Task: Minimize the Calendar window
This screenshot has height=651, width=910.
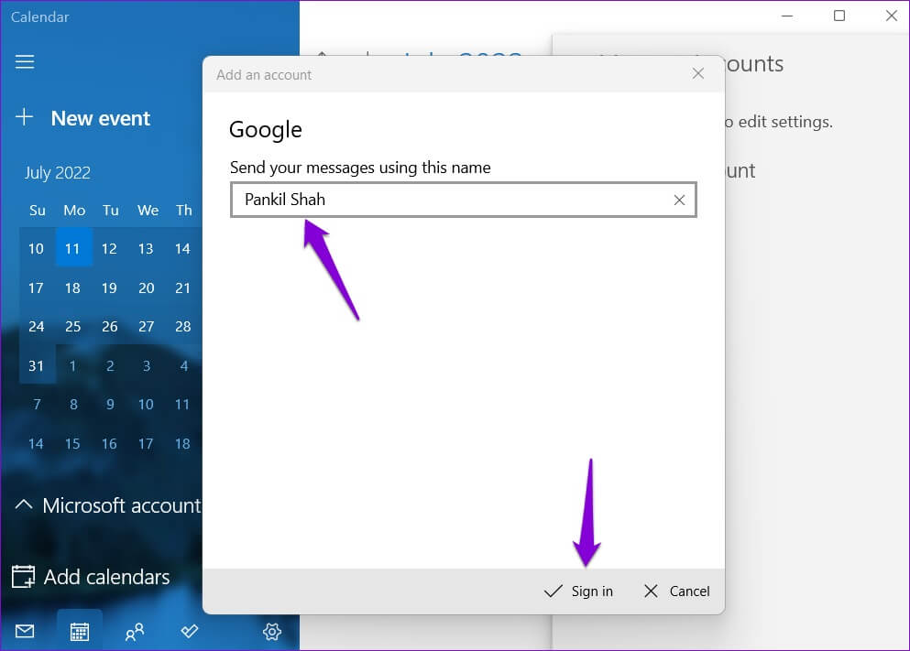Action: tap(787, 16)
